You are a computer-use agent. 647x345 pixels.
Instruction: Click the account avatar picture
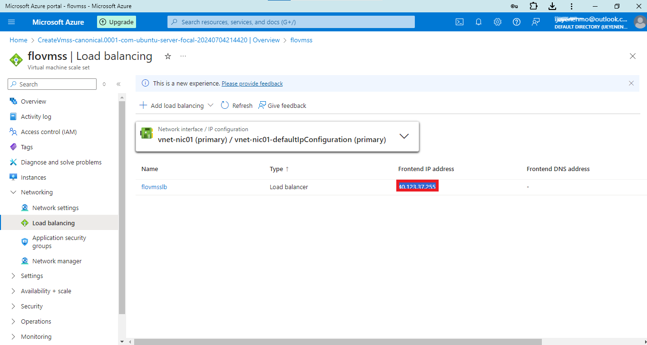click(x=640, y=22)
